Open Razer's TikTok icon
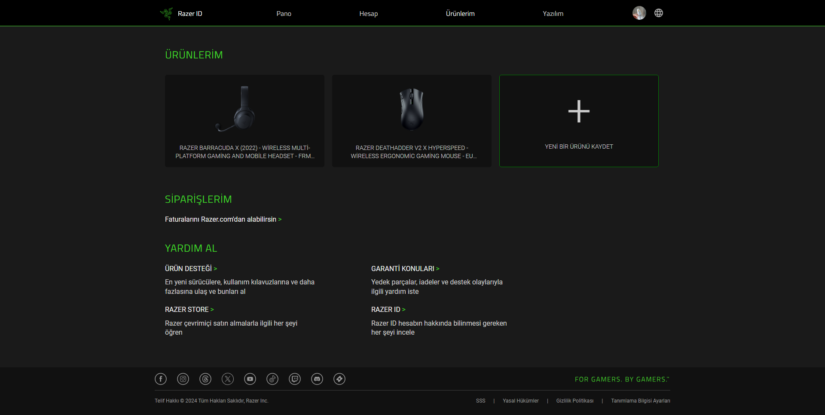Image resolution: width=825 pixels, height=415 pixels. point(272,379)
